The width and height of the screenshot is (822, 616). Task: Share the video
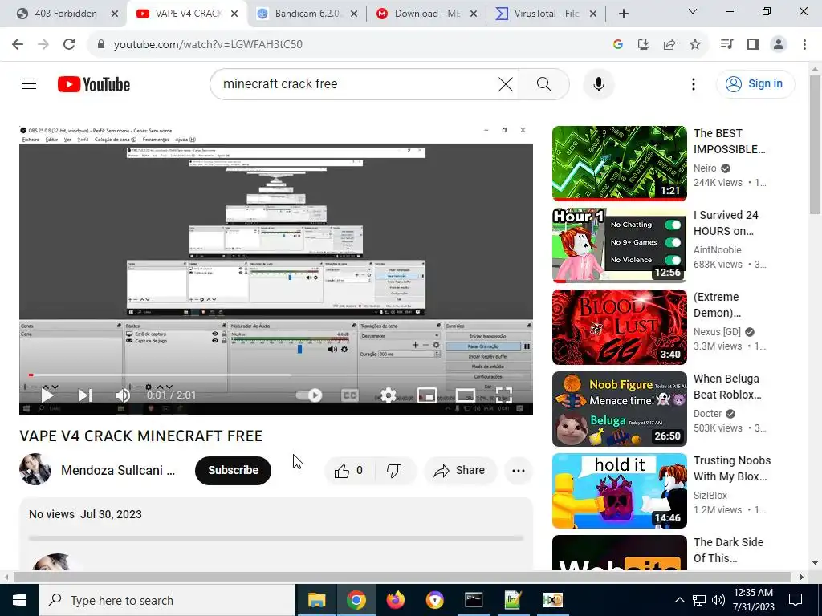coord(460,470)
